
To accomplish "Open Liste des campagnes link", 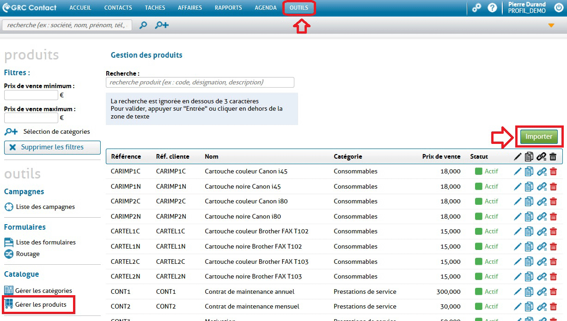I will (x=45, y=207).
